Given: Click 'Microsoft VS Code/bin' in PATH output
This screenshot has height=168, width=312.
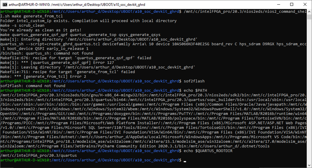Looking at the screenshot, I should 275,137.
